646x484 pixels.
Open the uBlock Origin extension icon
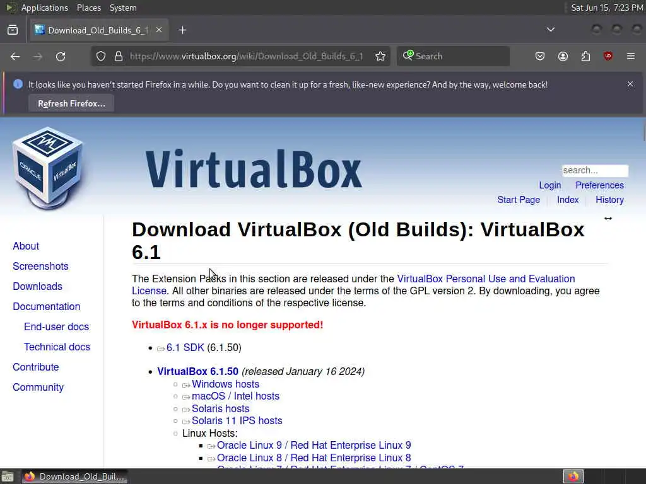pos(608,56)
